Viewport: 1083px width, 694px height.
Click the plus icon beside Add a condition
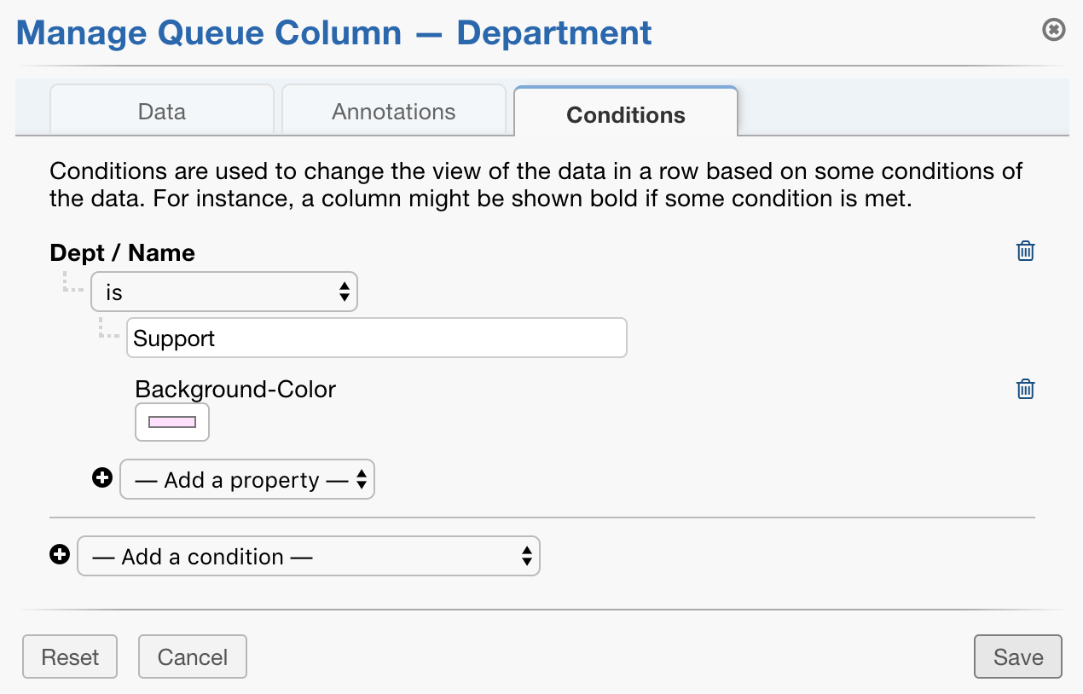59,554
